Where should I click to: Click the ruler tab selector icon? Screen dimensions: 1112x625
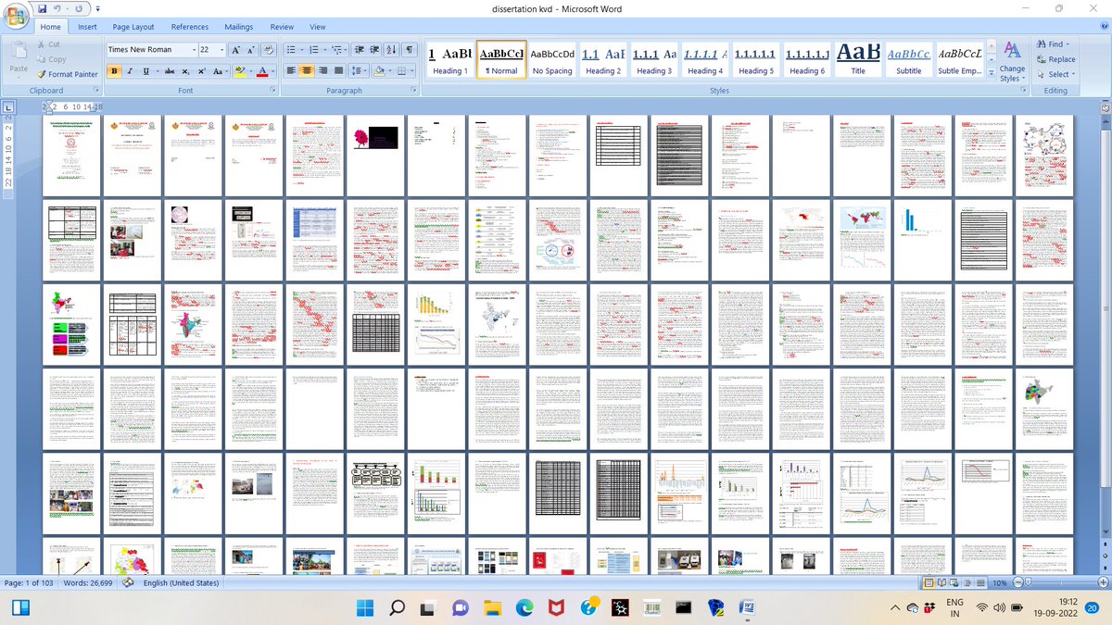click(8, 107)
